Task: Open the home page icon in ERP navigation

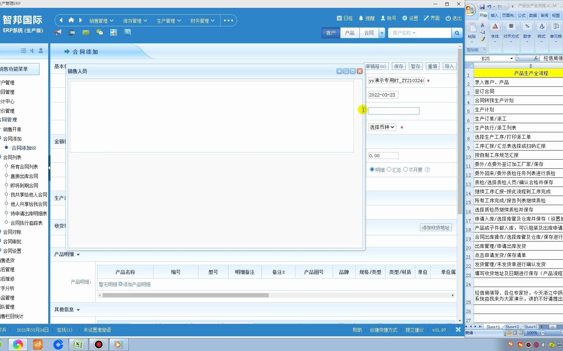Action: tap(71, 20)
